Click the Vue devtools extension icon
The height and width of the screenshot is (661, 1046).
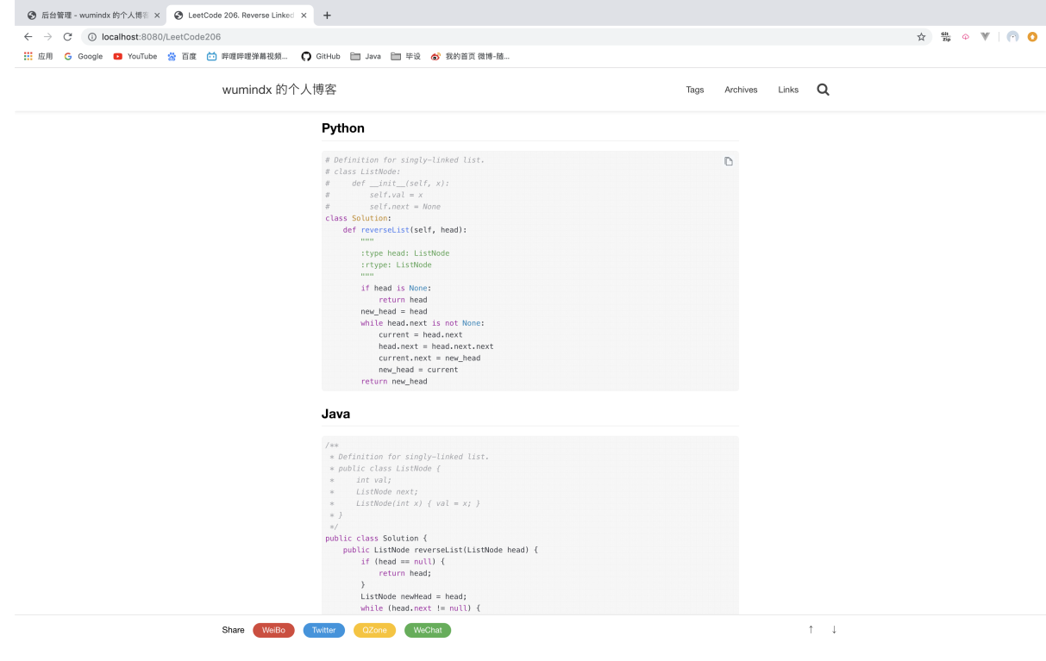(x=985, y=37)
